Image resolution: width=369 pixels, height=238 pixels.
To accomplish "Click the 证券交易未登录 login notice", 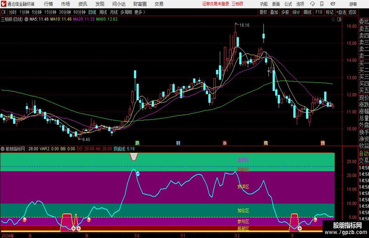I will [x=216, y=4].
